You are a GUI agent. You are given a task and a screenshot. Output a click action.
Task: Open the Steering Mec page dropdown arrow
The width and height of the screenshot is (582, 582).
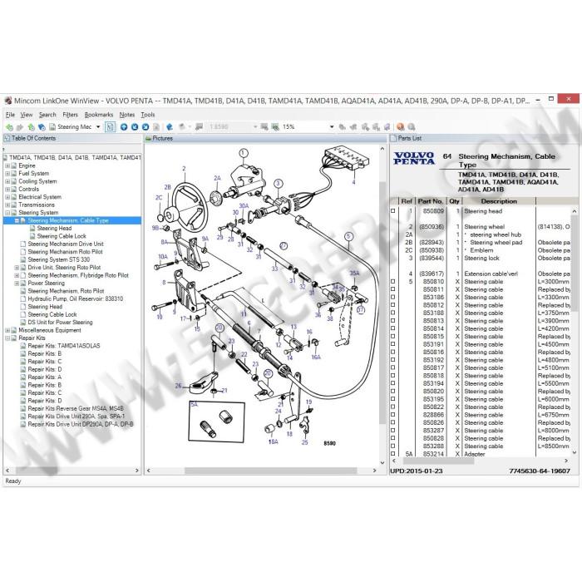coord(98,127)
